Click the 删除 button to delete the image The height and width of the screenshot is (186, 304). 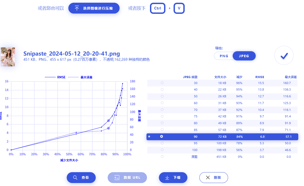(x=213, y=178)
